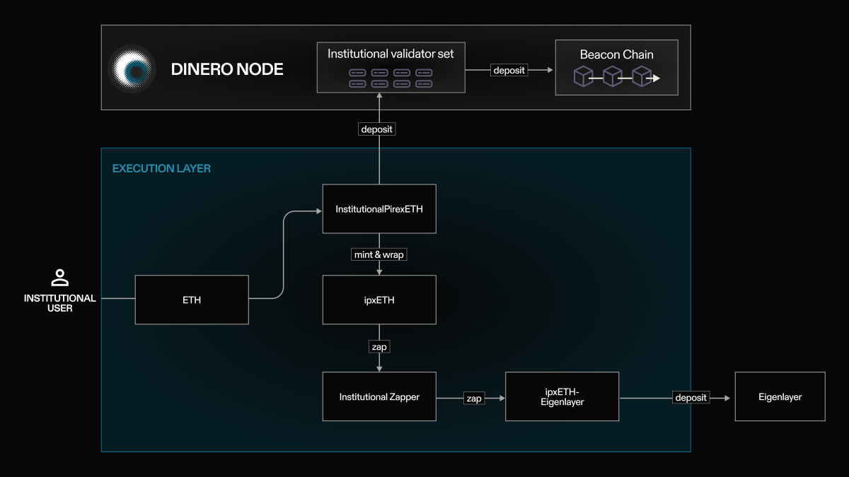Select the Eigenlayer box
849x477 pixels.
(x=780, y=396)
